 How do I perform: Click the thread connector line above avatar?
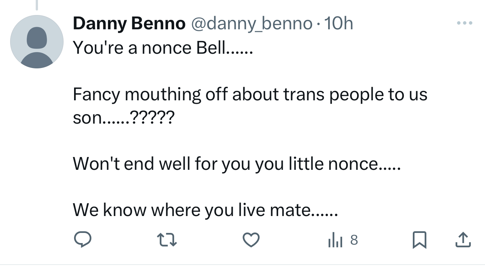click(x=37, y=5)
